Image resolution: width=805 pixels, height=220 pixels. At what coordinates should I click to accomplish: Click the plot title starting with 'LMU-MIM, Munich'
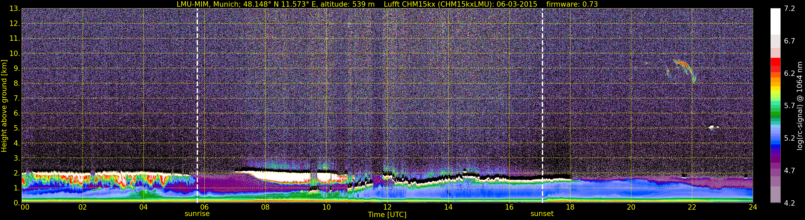(x=387, y=4)
